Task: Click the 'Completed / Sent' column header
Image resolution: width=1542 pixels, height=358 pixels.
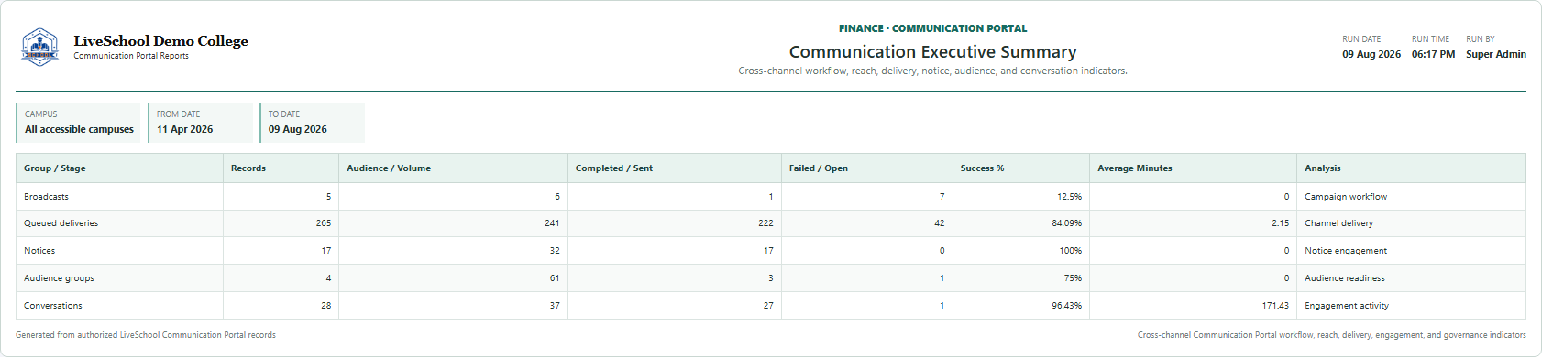Action: 675,168
